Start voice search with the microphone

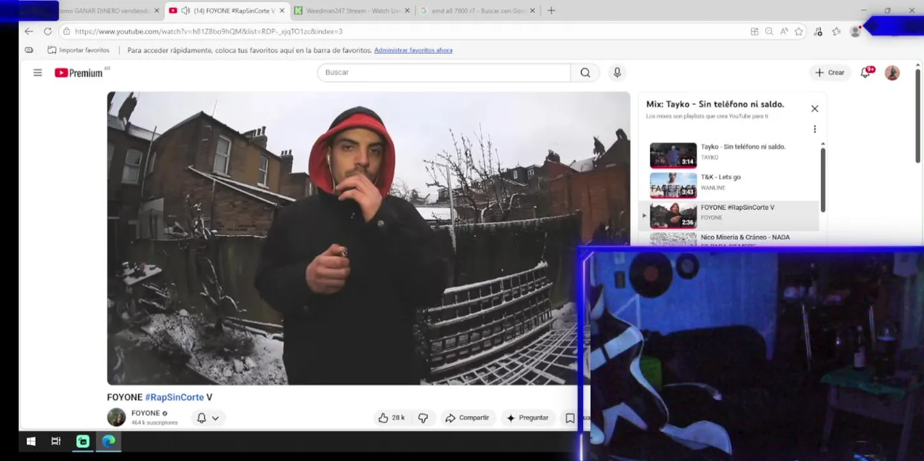pyautogui.click(x=617, y=73)
